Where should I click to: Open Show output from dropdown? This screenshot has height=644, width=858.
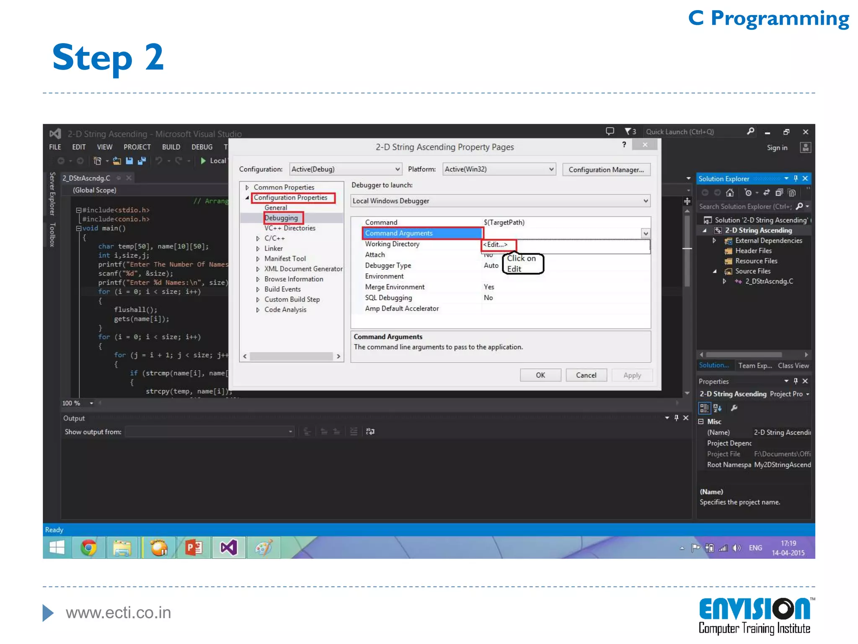(x=209, y=431)
